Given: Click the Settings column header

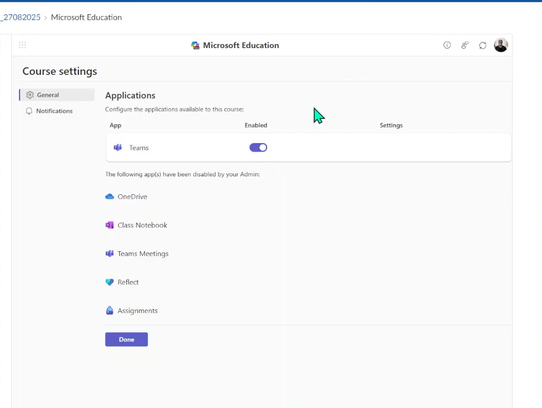Looking at the screenshot, I should [x=391, y=125].
